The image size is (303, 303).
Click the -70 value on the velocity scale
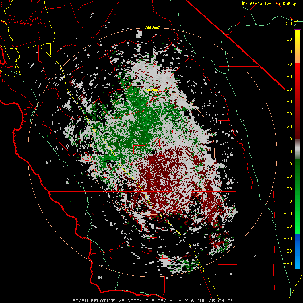[x=288, y=239]
